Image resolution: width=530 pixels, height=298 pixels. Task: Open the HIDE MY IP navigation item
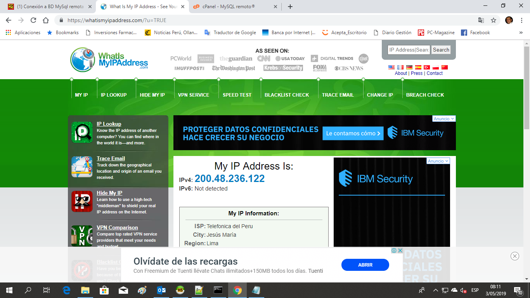pyautogui.click(x=152, y=95)
